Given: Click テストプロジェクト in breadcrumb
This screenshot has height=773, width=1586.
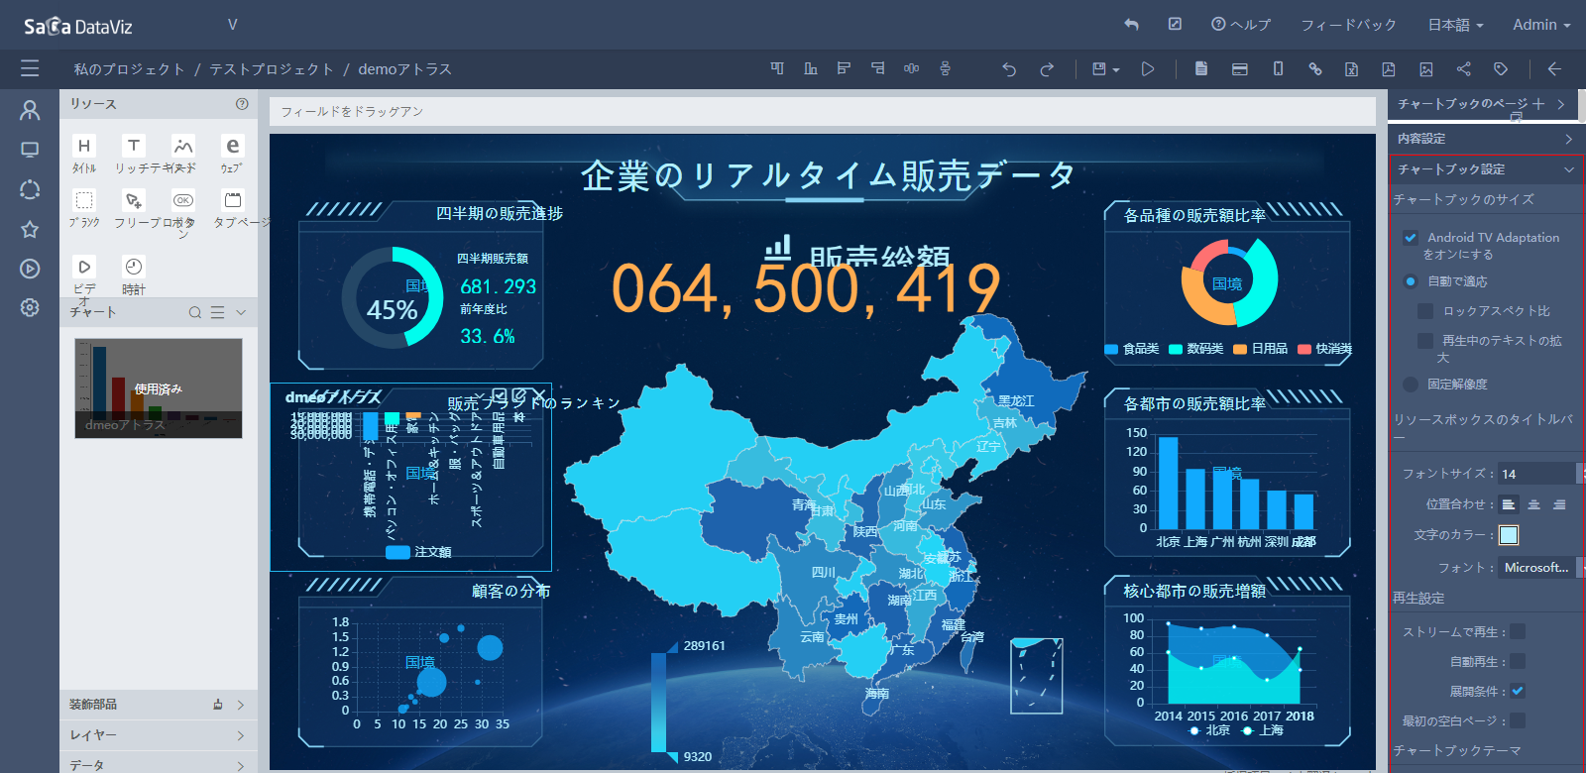Looking at the screenshot, I should click(272, 69).
